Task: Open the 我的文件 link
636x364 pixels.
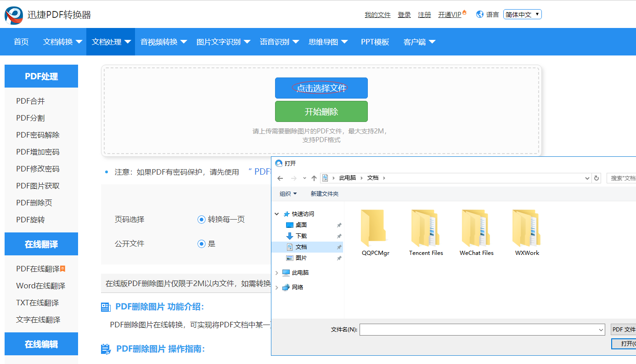Action: 377,15
